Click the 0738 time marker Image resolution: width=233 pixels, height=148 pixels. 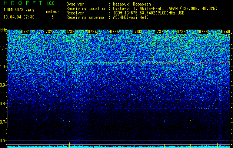pyautogui.click(x=181, y=32)
